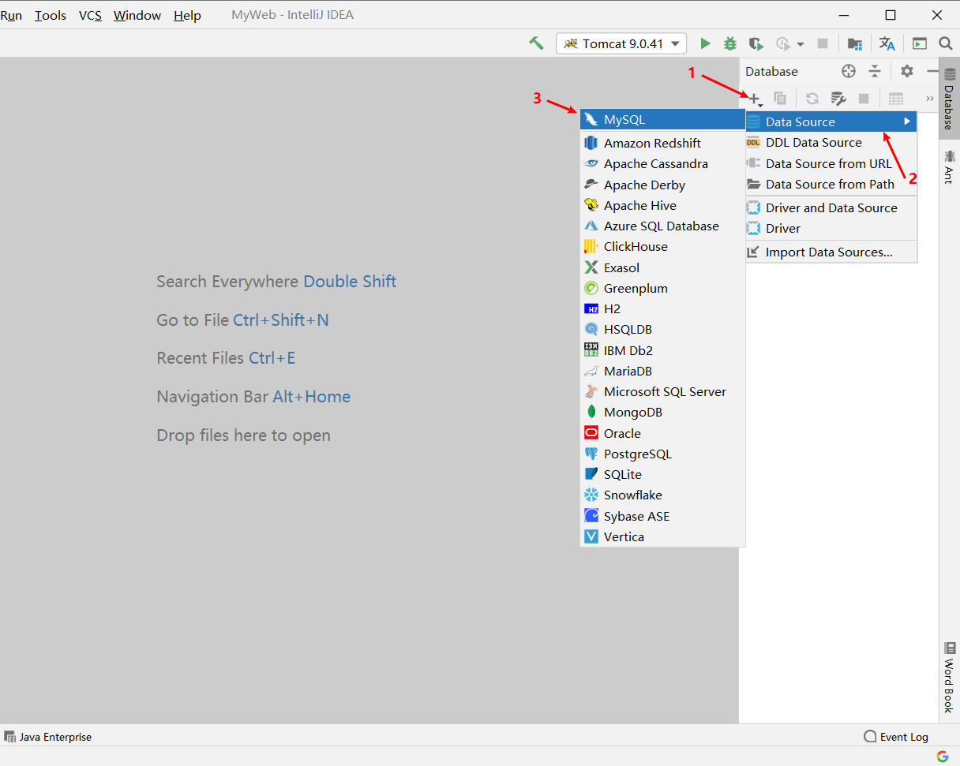Image resolution: width=960 pixels, height=766 pixels.
Task: Select Apache Cassandra data source
Action: point(662,164)
